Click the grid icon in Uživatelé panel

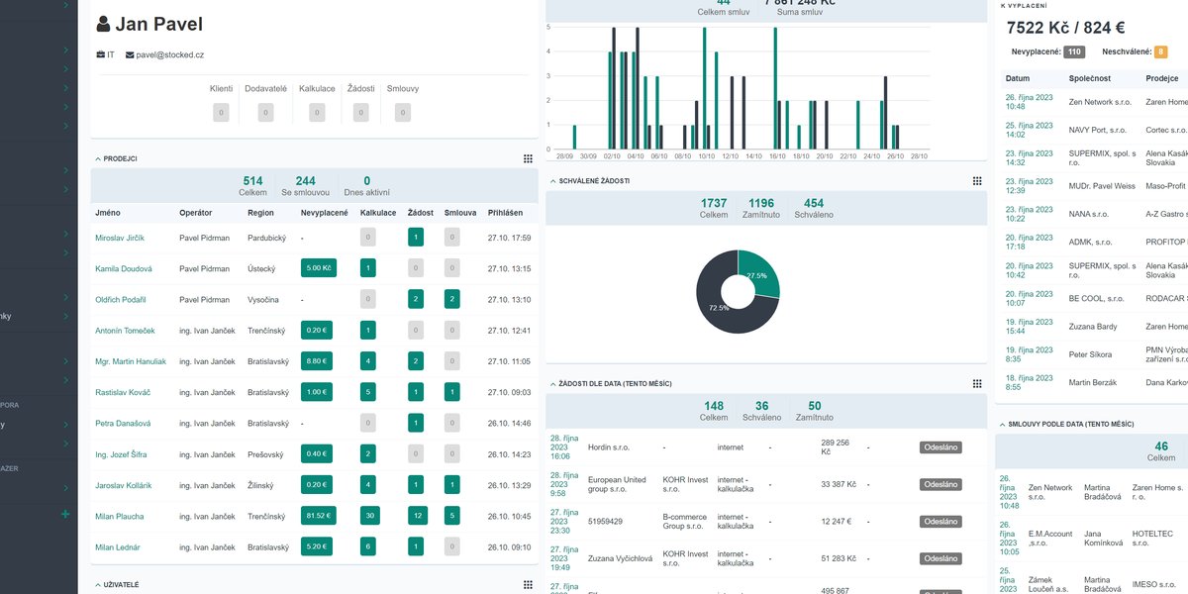coord(528,585)
